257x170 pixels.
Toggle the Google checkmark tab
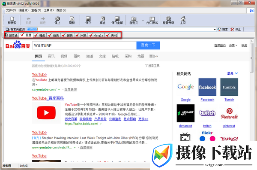pyautogui.click(x=96, y=35)
